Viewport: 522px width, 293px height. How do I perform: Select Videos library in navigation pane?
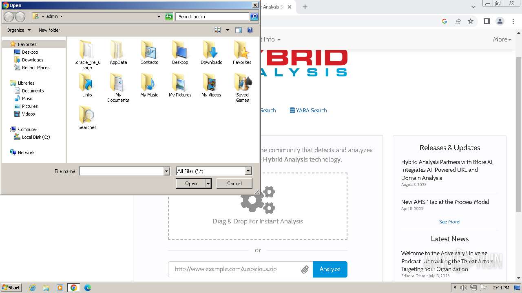tap(29, 114)
